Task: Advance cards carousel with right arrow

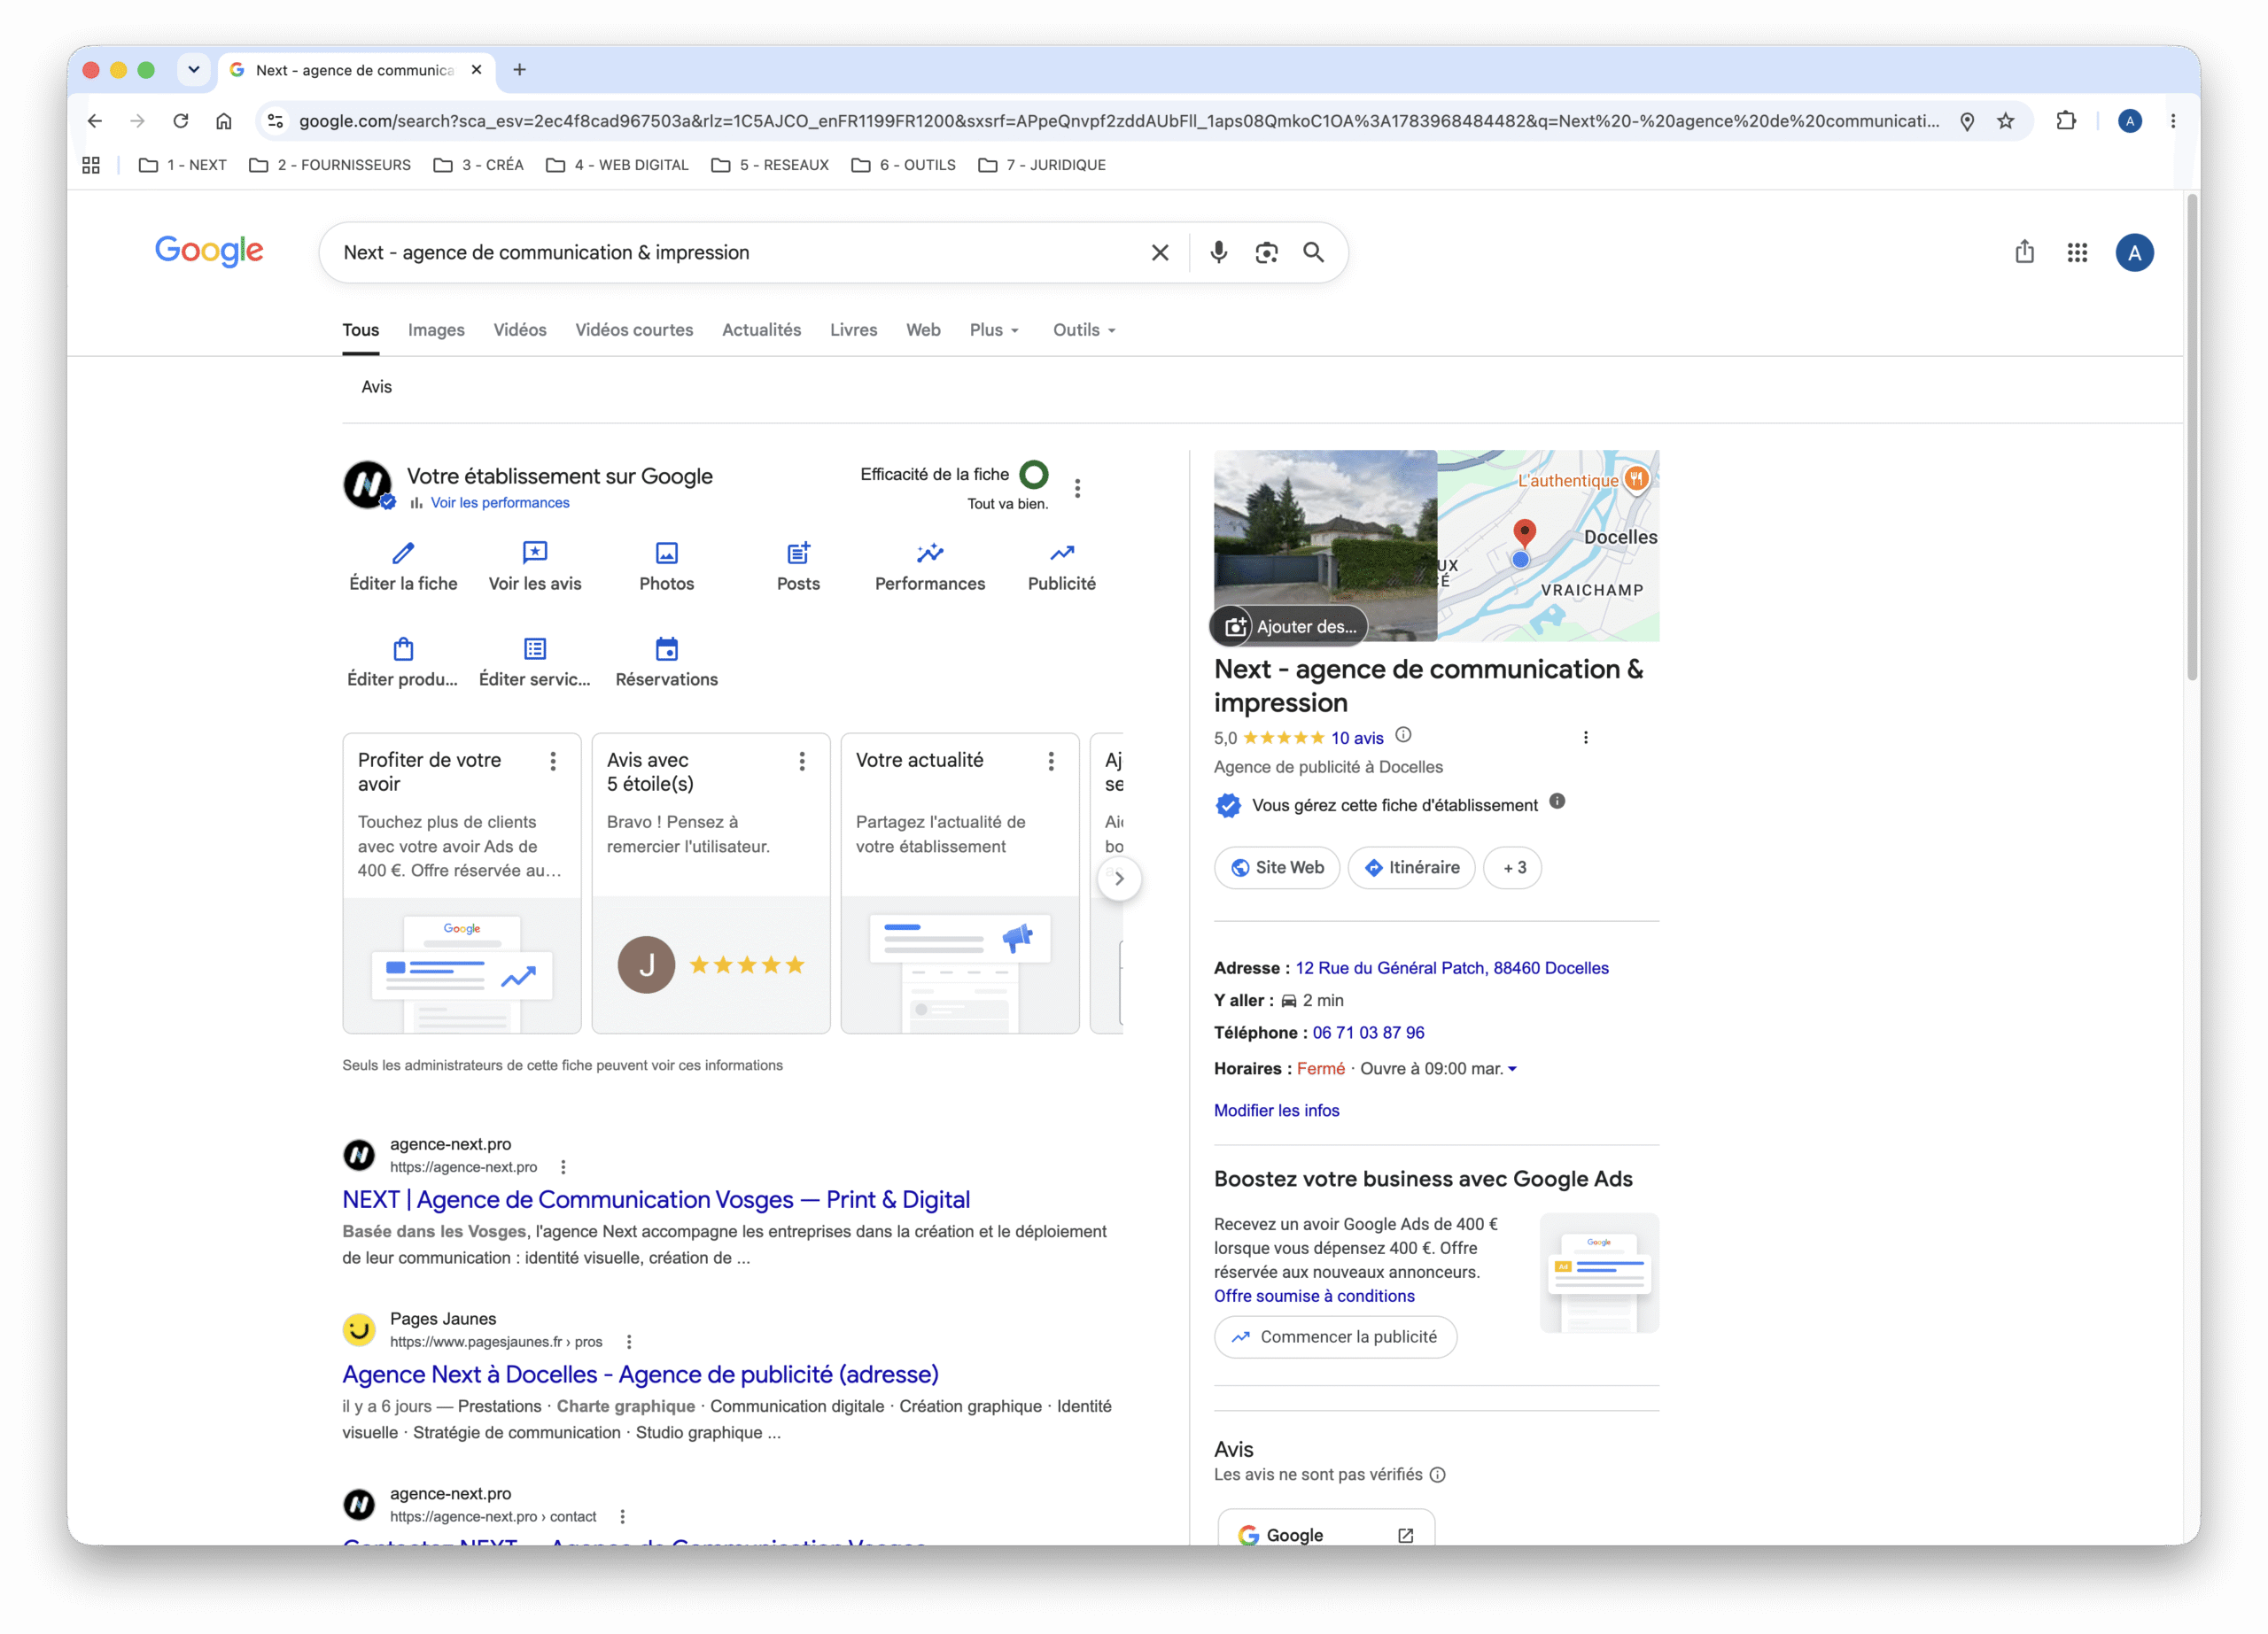Action: [1119, 879]
